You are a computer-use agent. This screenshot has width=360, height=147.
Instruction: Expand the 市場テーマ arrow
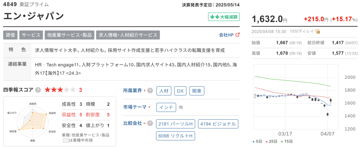[149, 107]
